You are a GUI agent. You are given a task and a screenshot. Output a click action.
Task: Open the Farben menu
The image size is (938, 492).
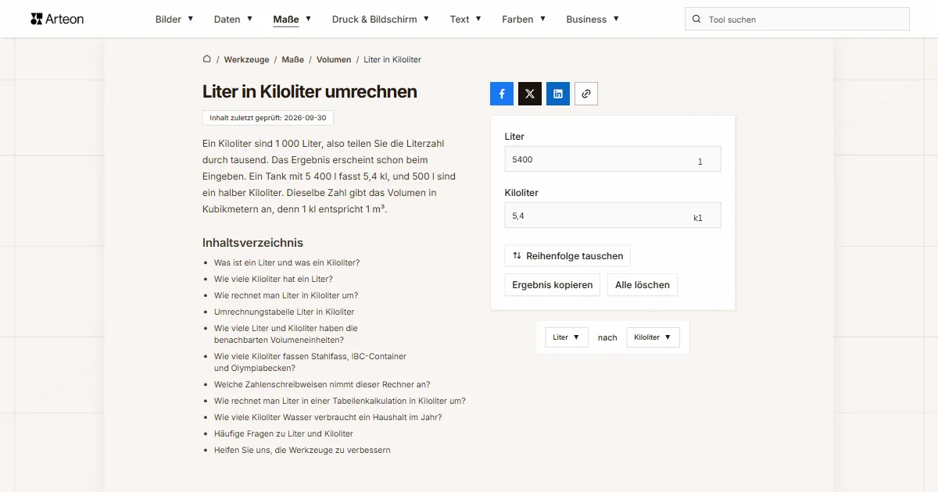pos(524,19)
